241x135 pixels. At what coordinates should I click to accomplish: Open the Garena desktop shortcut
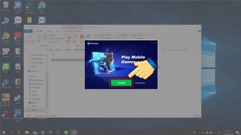point(6,113)
